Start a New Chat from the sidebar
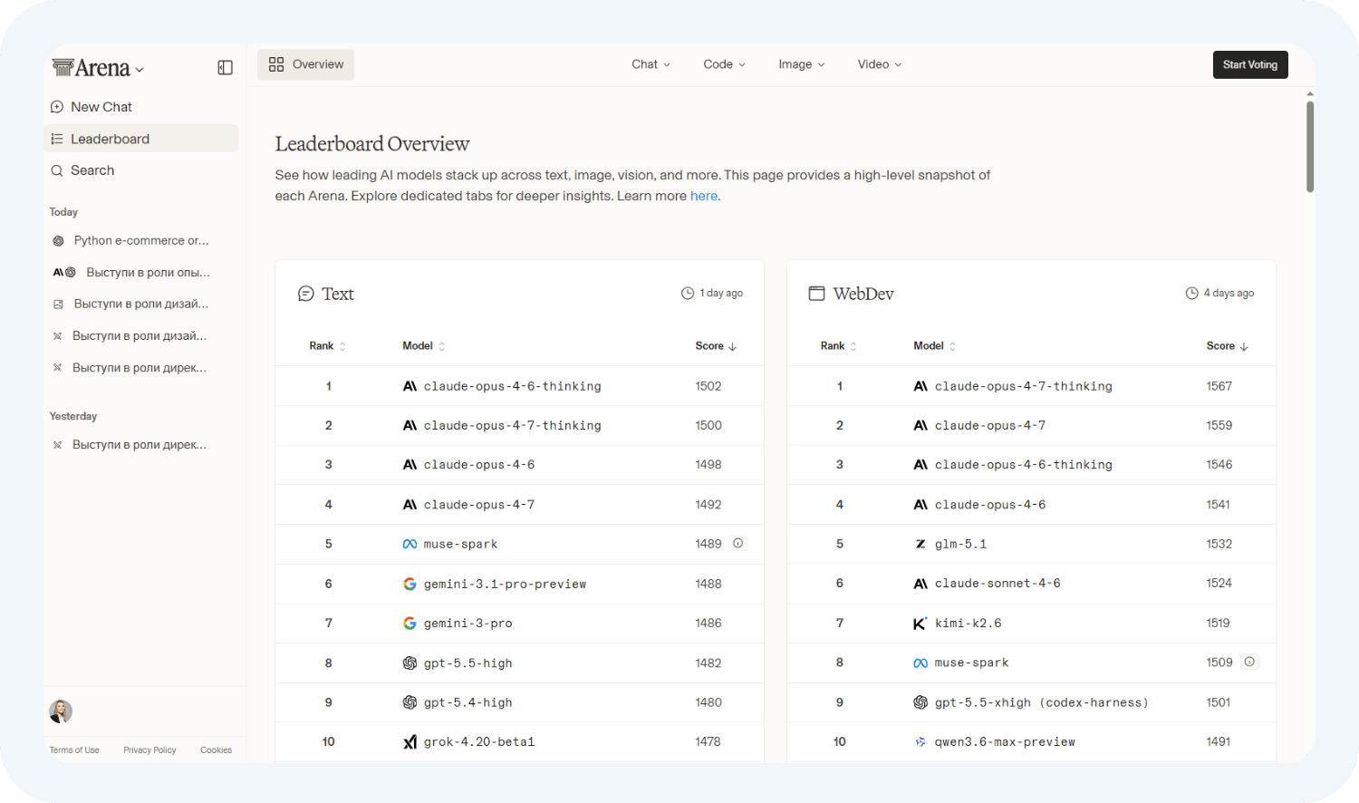Screen dimensions: 1359x803 click(x=141, y=107)
